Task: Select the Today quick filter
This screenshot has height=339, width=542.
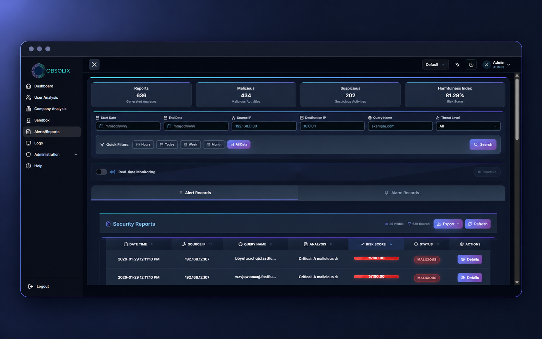Action: pos(167,144)
